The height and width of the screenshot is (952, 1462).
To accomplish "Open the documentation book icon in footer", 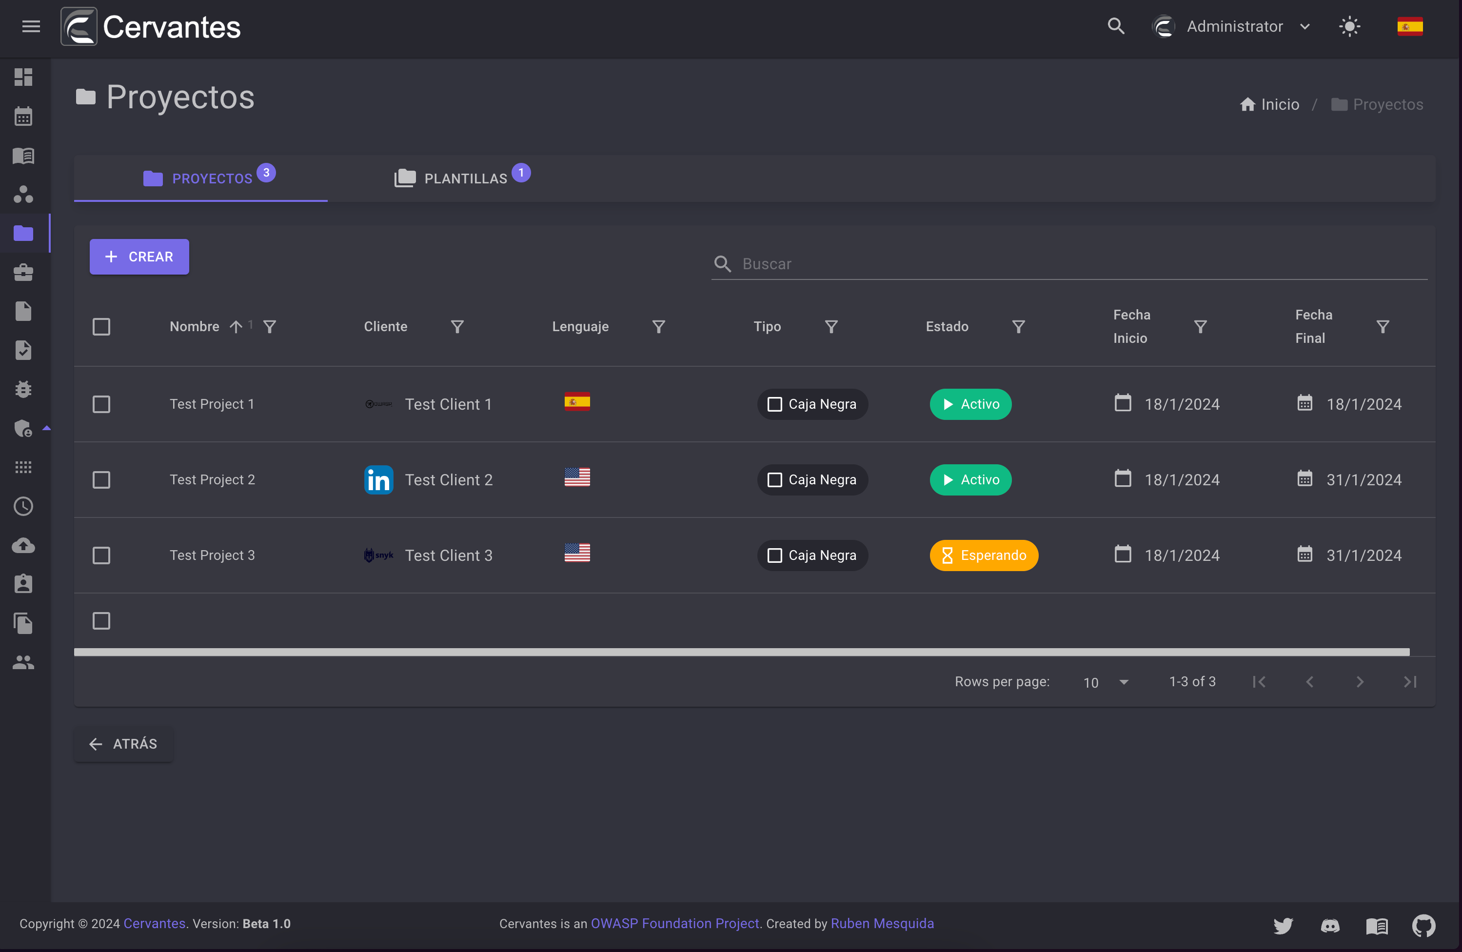I will [1377, 925].
